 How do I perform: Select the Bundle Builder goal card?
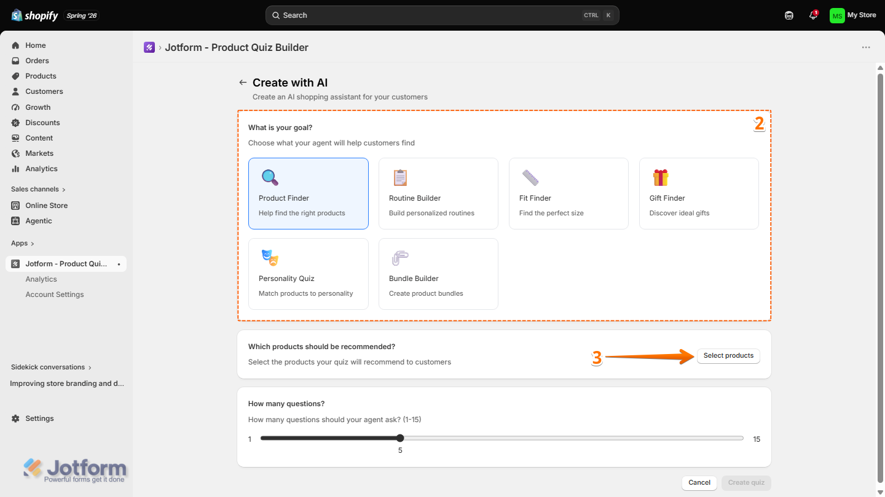(438, 274)
